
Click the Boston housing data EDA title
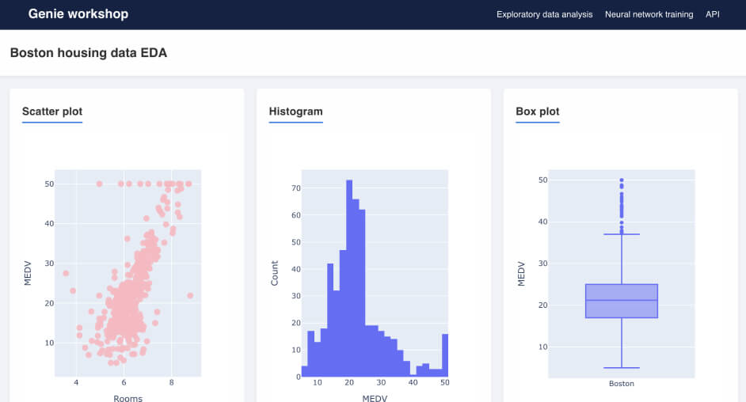(89, 53)
